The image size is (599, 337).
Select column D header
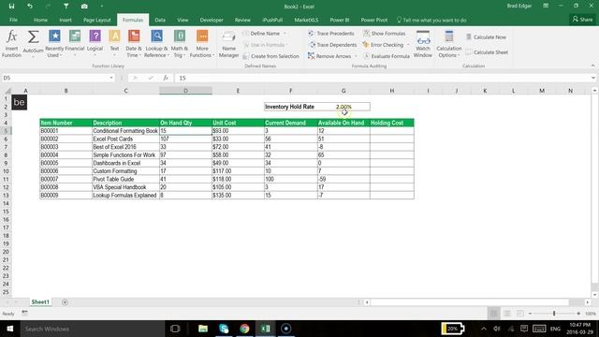(185, 91)
